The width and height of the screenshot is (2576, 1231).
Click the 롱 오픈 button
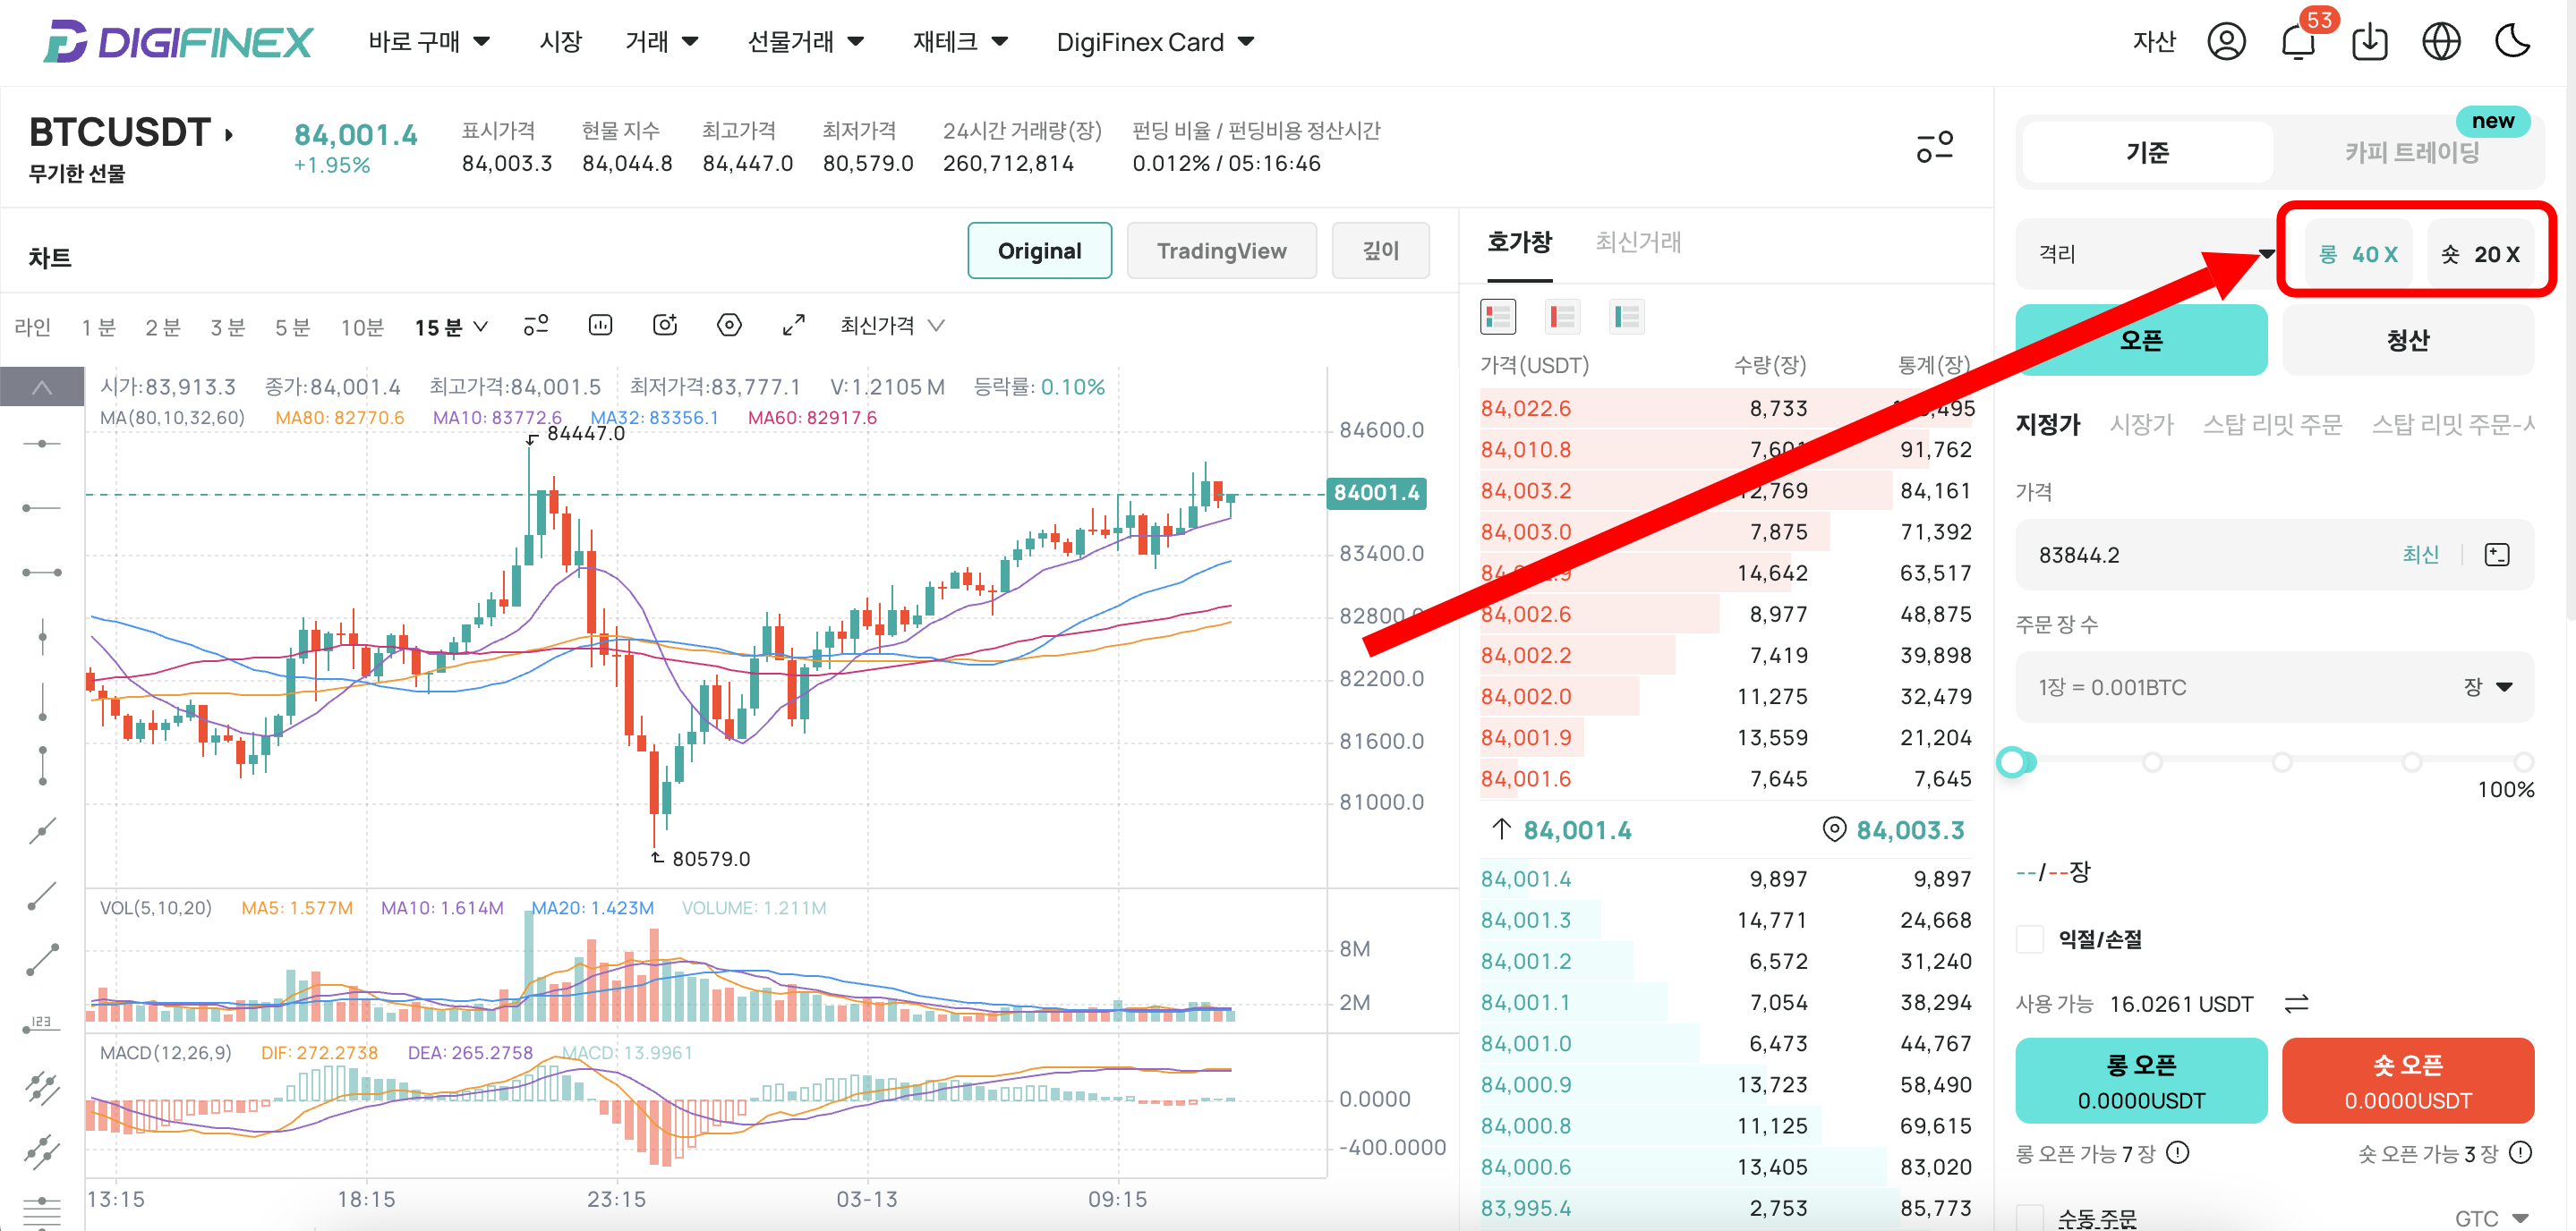pos(2140,1080)
